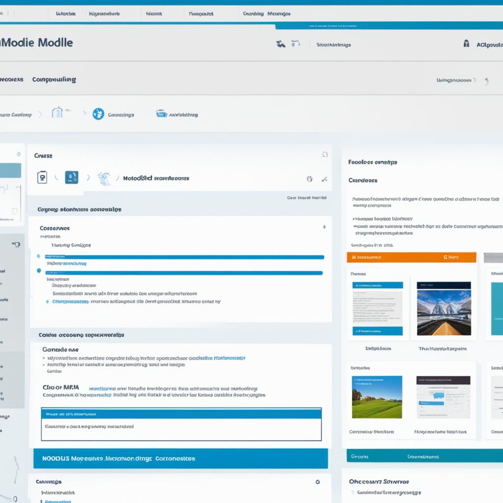Open the blue folder icon in the breadcrumb
The width and height of the screenshot is (503, 503).
click(x=161, y=113)
